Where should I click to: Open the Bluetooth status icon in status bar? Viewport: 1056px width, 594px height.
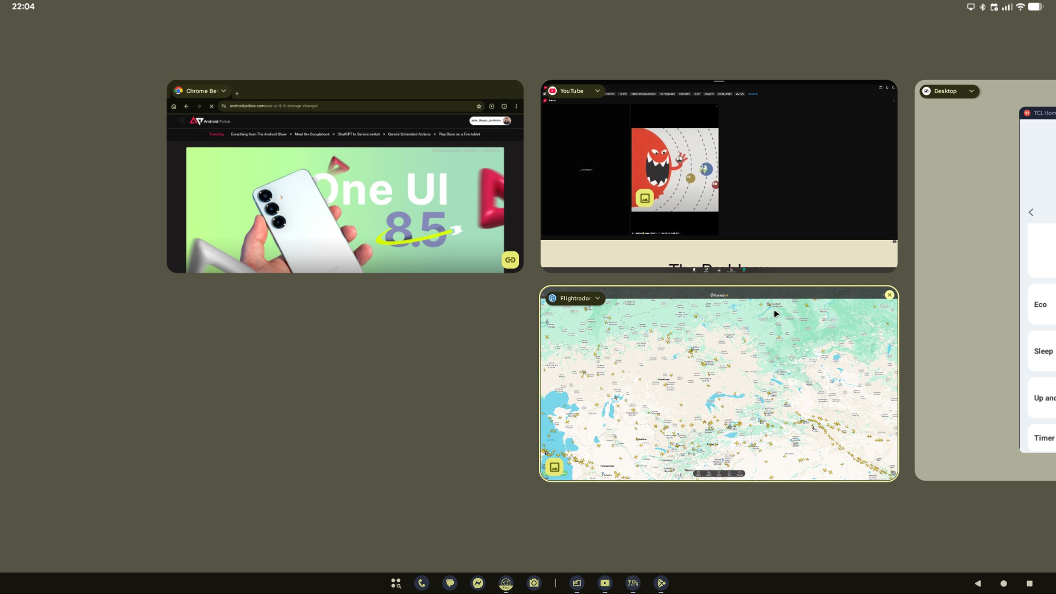pyautogui.click(x=982, y=7)
